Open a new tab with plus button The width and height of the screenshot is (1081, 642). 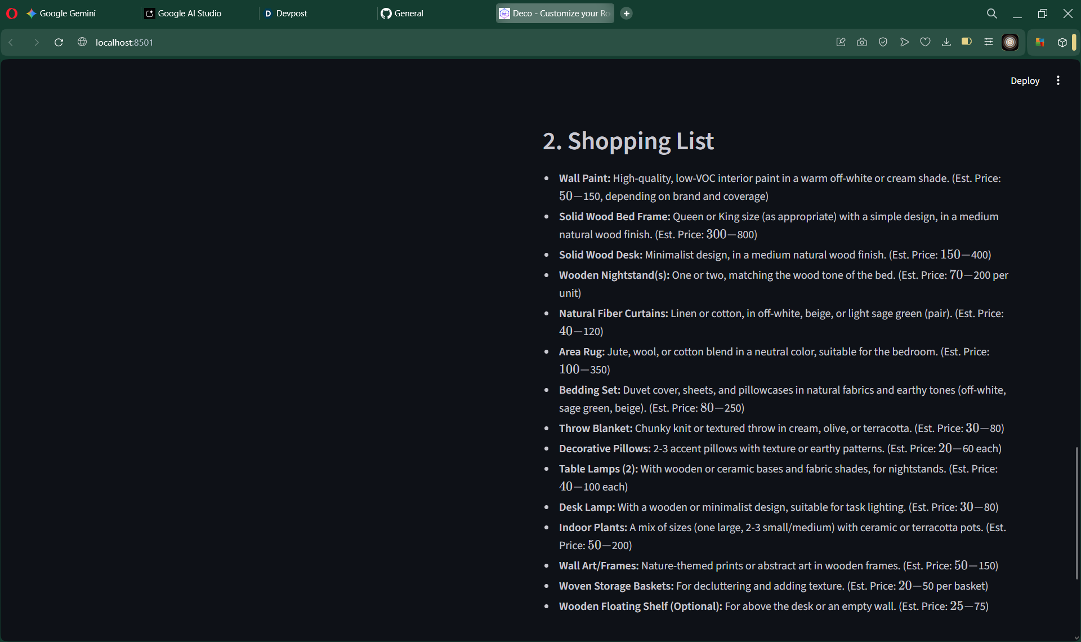tap(626, 13)
